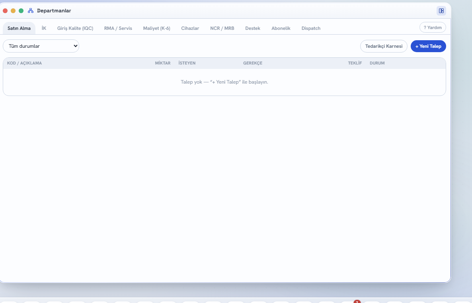
Task: Open the Maliyet (K-6) tab
Action: [156, 28]
